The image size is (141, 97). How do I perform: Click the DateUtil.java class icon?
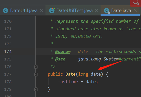pyautogui.click(x=6, y=11)
